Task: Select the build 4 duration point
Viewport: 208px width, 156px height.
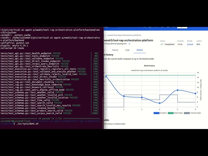Action: pos(160,103)
